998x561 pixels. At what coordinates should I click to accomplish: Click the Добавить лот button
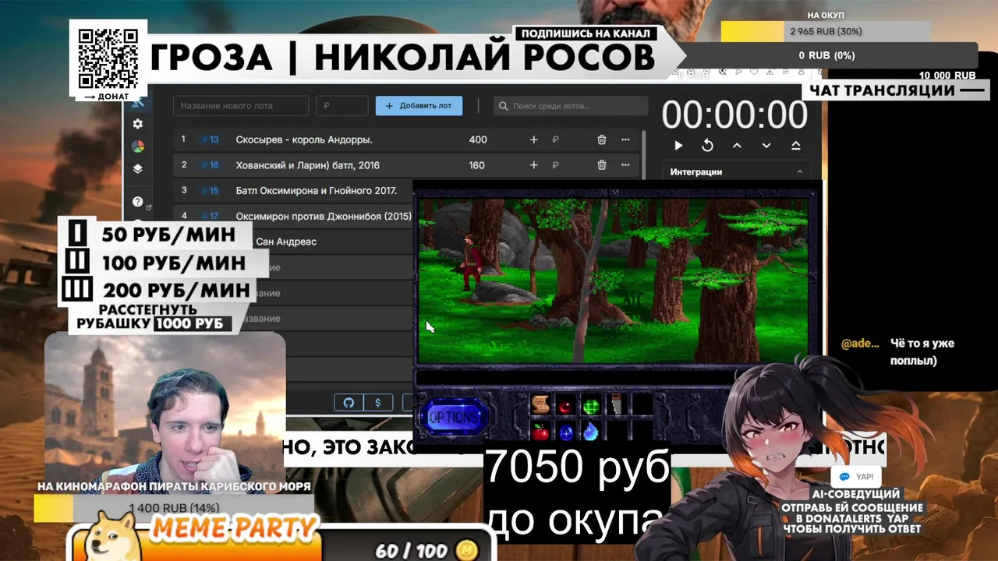[x=419, y=106]
